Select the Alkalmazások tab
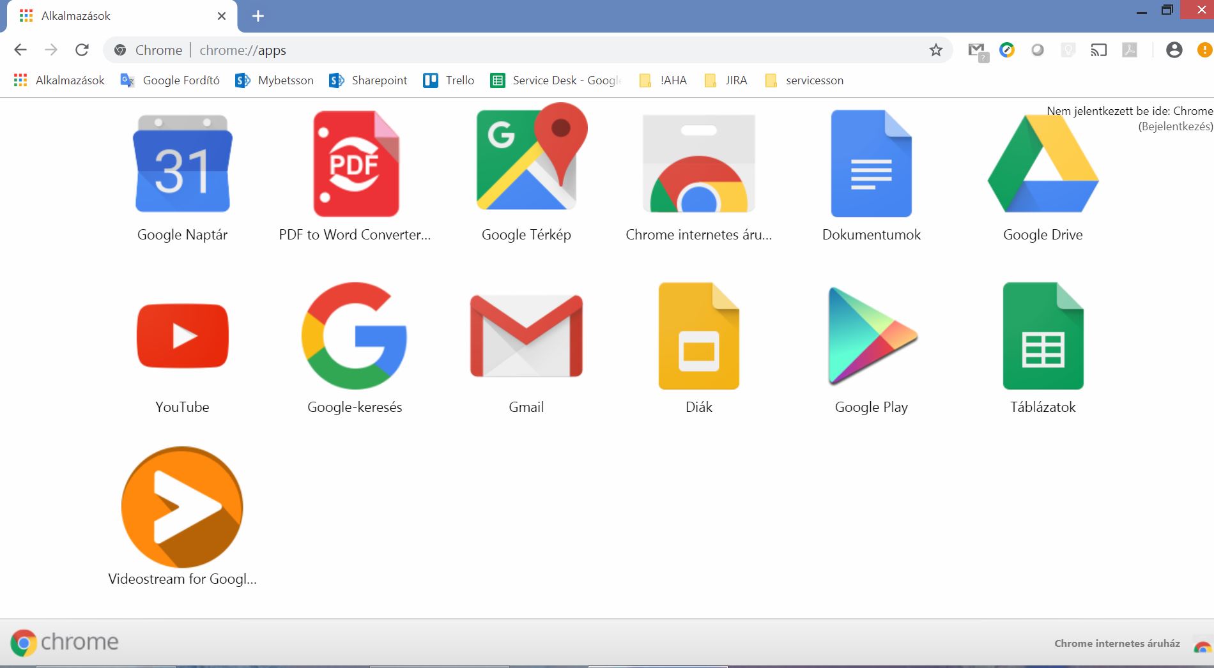This screenshot has width=1214, height=668. click(121, 16)
